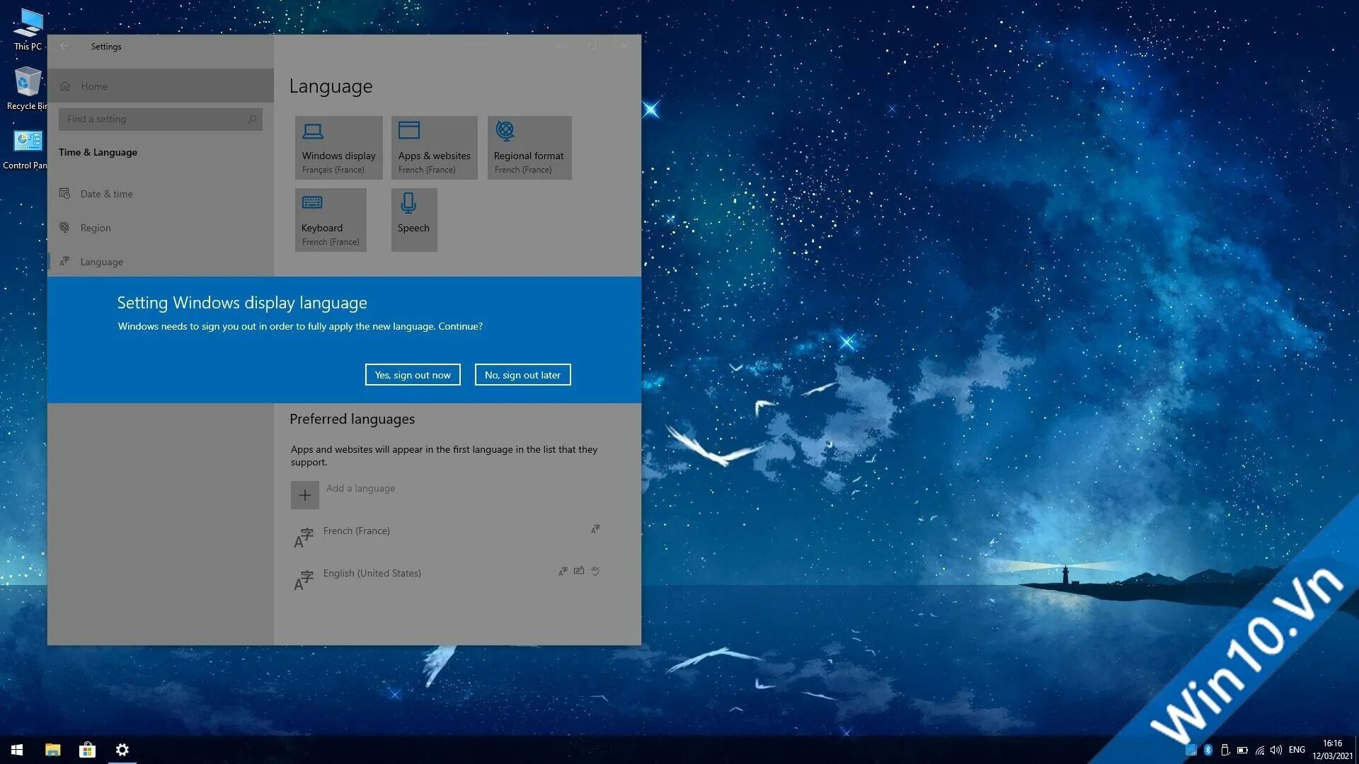
Task: Open the Regional format tile
Action: coord(529,148)
